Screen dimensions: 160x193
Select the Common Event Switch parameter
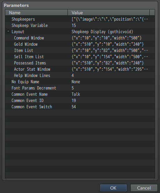[32, 107]
